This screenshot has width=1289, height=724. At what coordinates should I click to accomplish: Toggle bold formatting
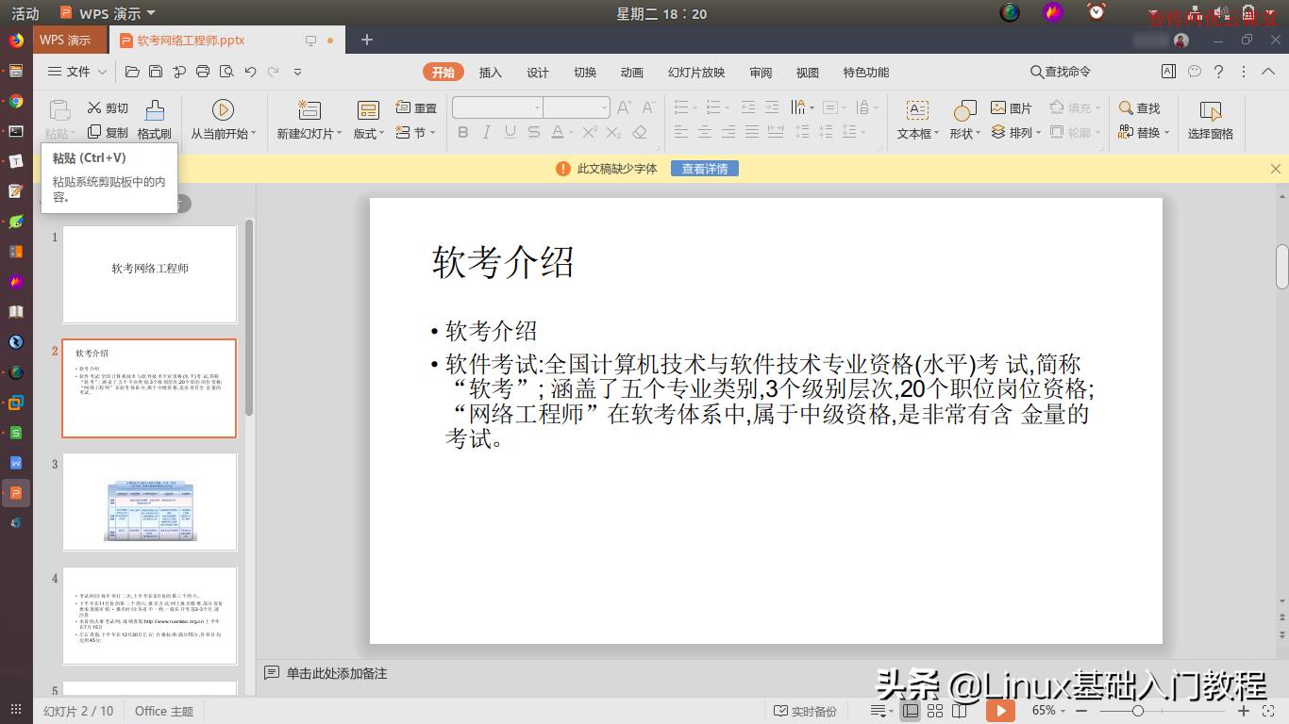coord(462,132)
